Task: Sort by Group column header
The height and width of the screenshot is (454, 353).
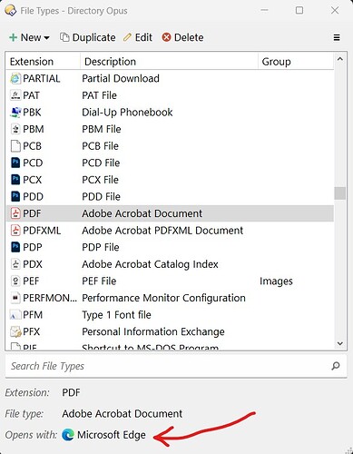Action: pos(296,62)
